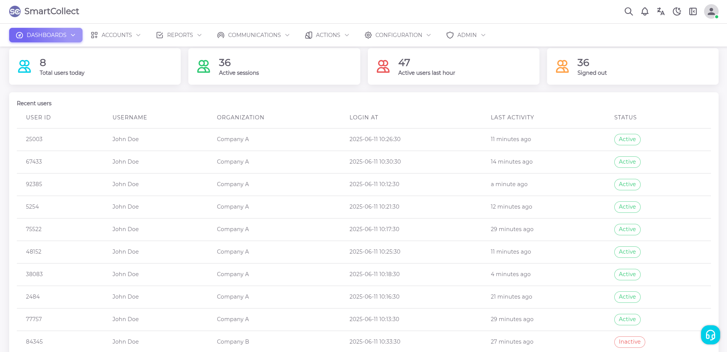Open notifications bell

point(645,11)
